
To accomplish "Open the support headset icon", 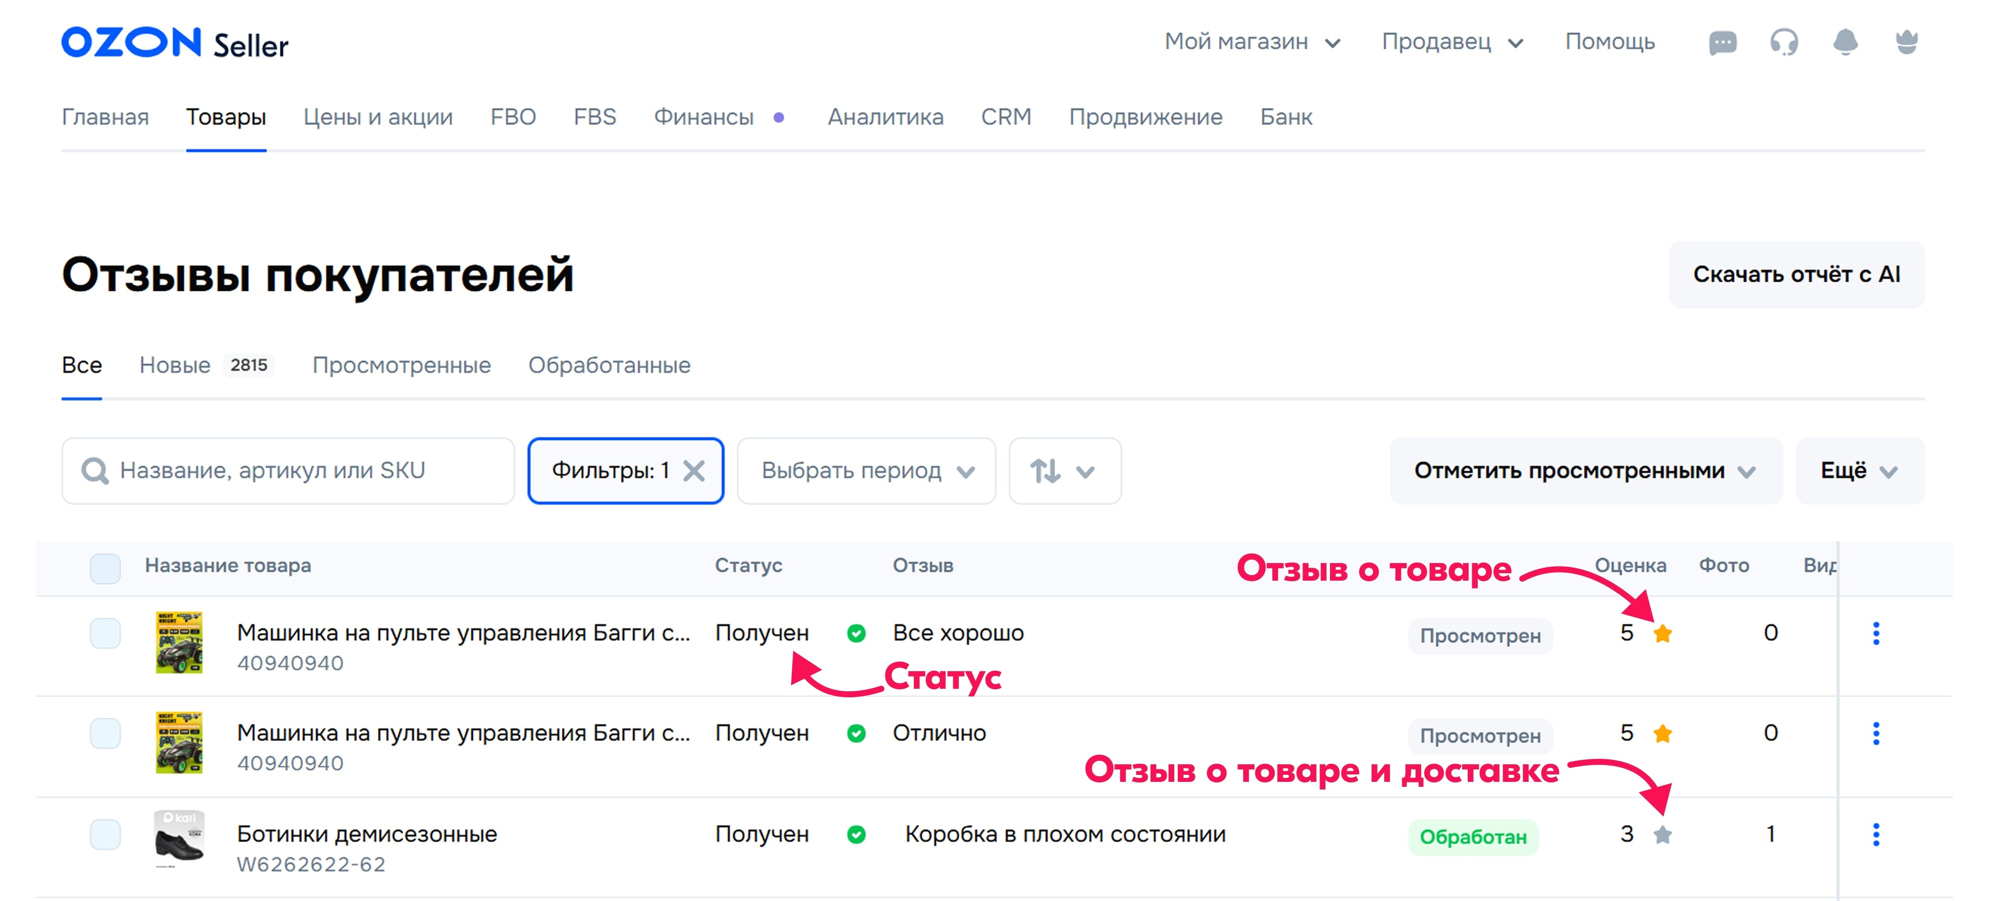I will 1784,42.
